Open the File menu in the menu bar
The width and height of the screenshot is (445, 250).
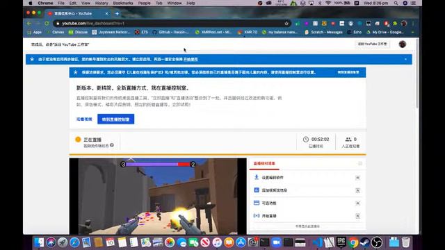tap(61, 3)
